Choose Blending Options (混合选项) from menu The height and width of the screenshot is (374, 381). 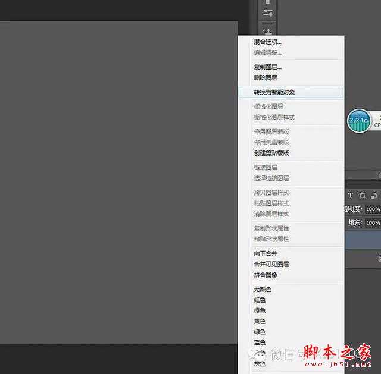[x=268, y=42]
